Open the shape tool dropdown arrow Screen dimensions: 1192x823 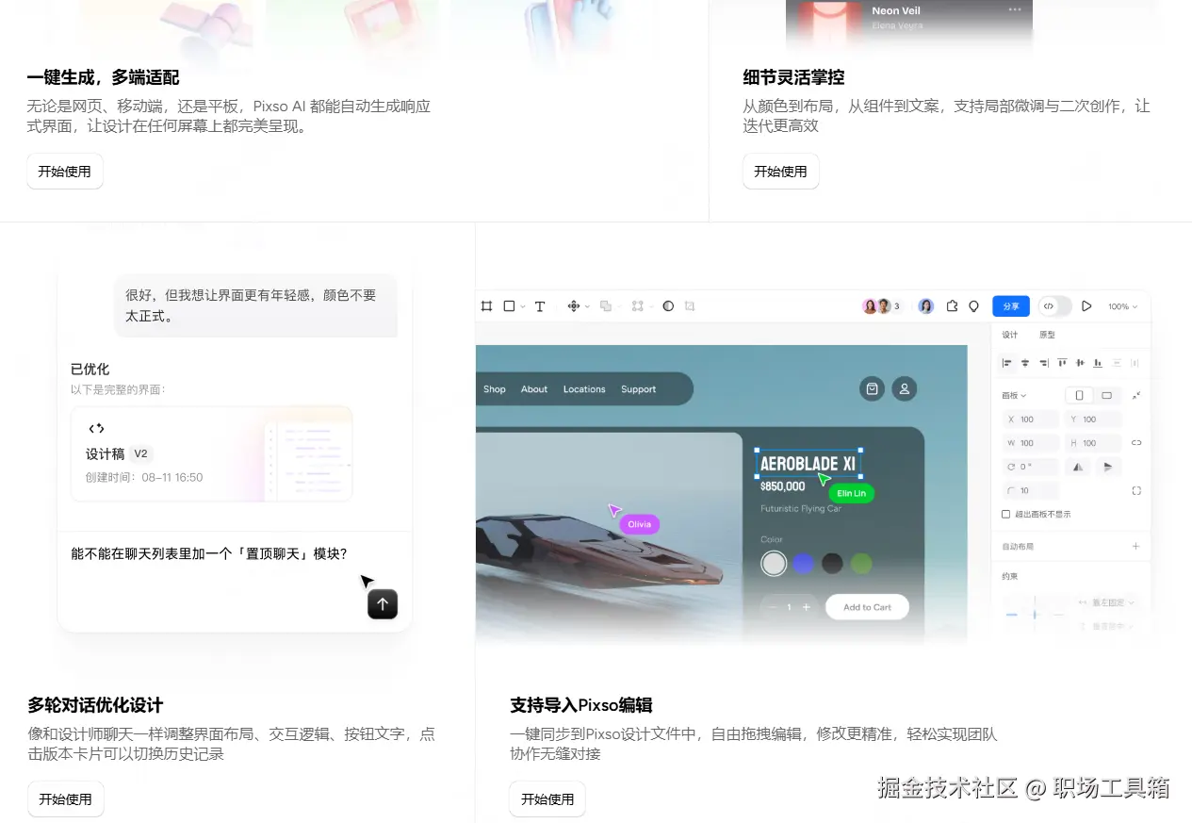[x=523, y=307]
